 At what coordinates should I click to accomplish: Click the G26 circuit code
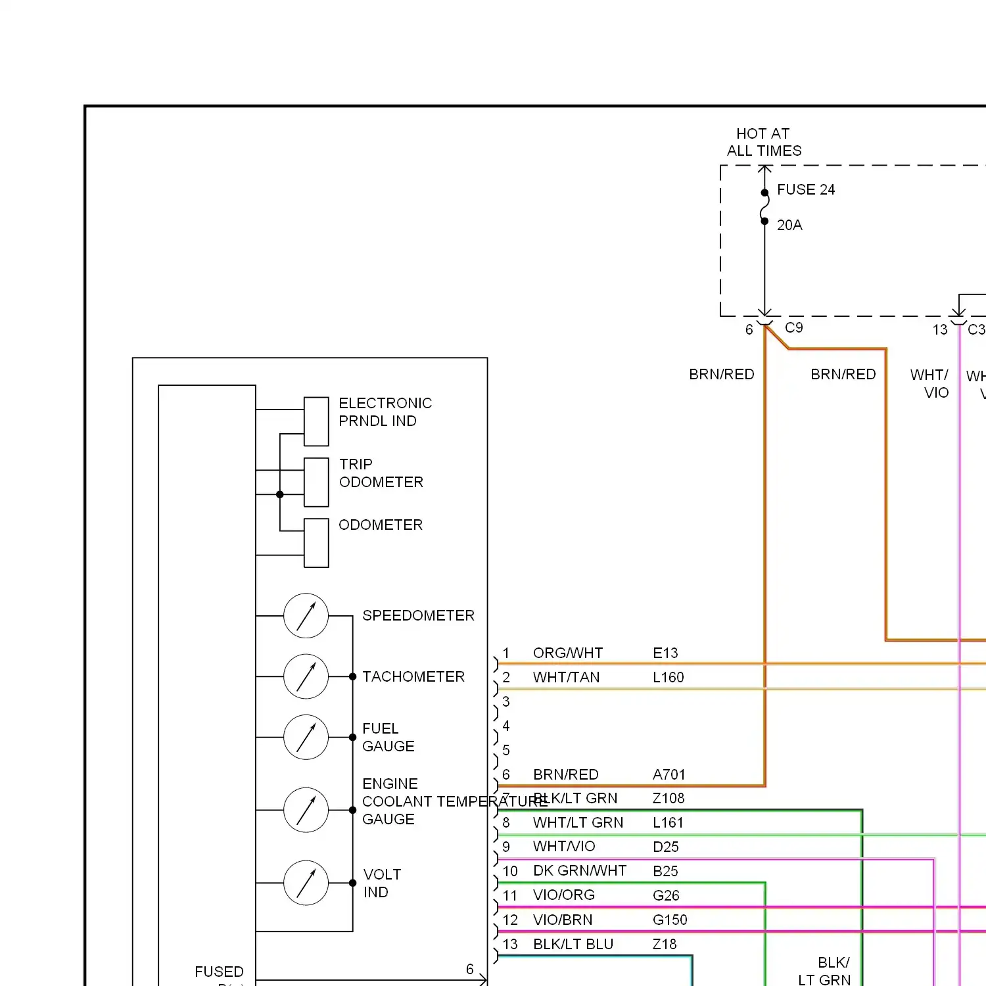pyautogui.click(x=666, y=895)
